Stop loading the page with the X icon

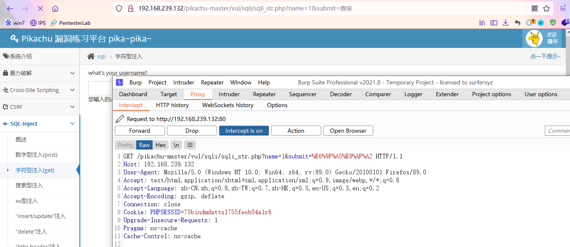pyautogui.click(x=40, y=8)
